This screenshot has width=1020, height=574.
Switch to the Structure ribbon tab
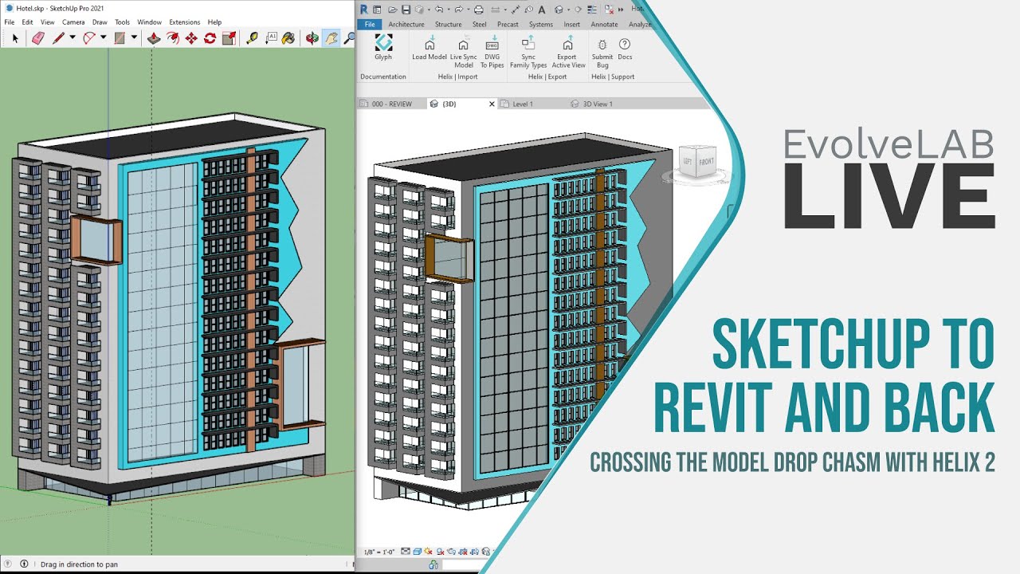pyautogui.click(x=449, y=25)
